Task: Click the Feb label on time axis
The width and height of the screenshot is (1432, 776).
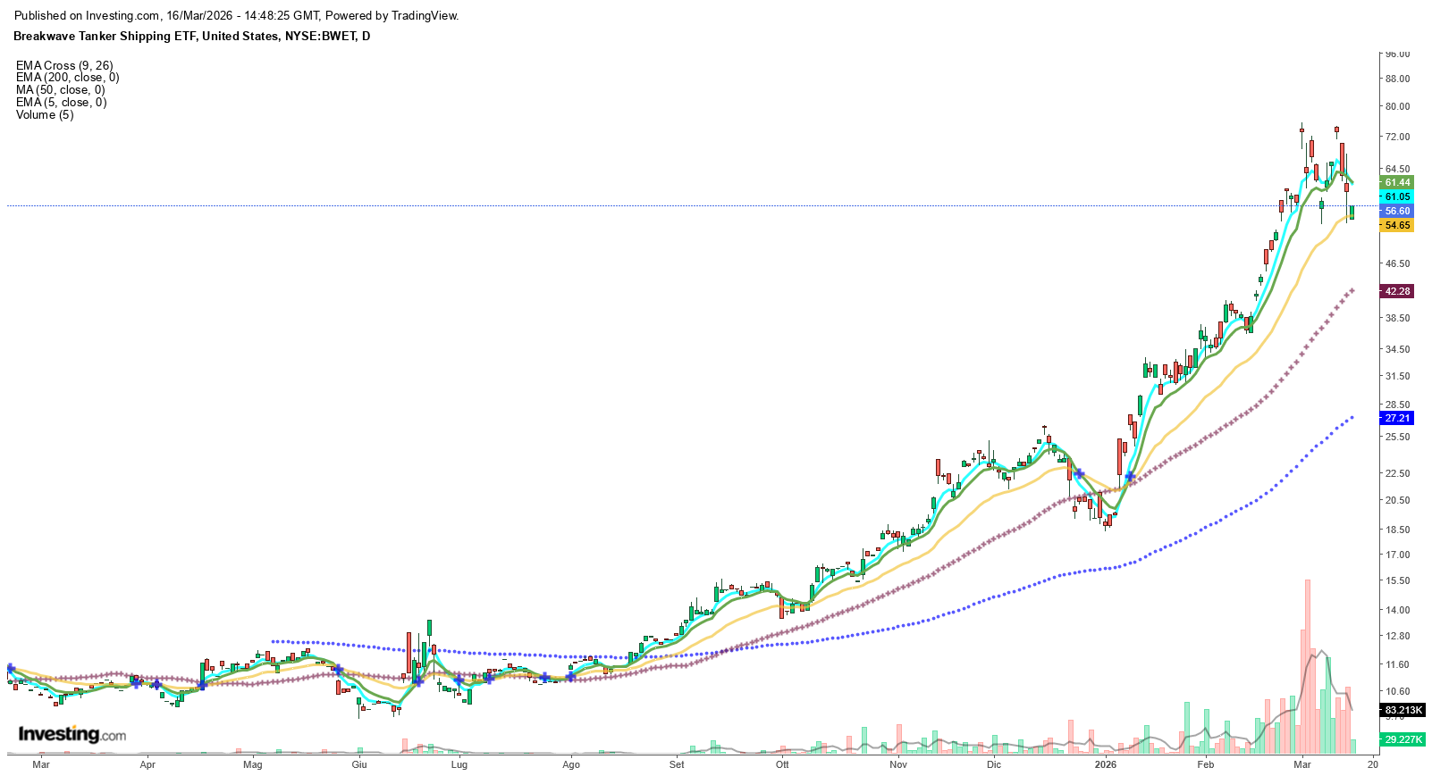Action: [x=1206, y=764]
